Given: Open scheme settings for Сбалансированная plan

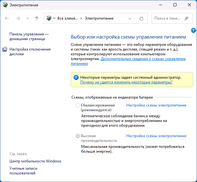Looking at the screenshot, I should pyautogui.click(x=156, y=105).
